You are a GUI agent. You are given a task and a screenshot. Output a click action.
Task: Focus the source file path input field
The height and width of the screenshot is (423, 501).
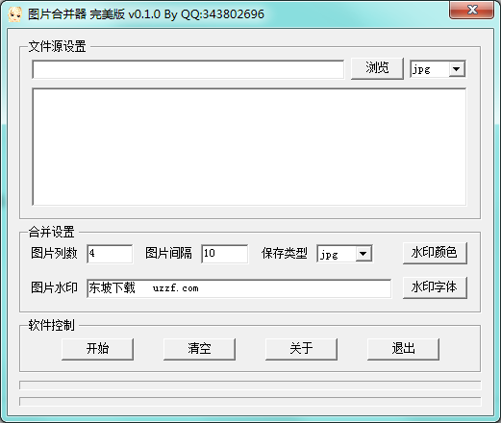pos(188,69)
